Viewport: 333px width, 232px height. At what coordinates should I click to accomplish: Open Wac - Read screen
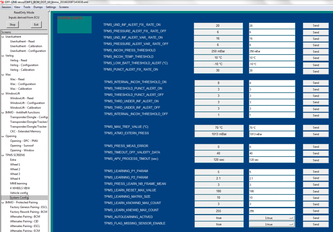17,79
